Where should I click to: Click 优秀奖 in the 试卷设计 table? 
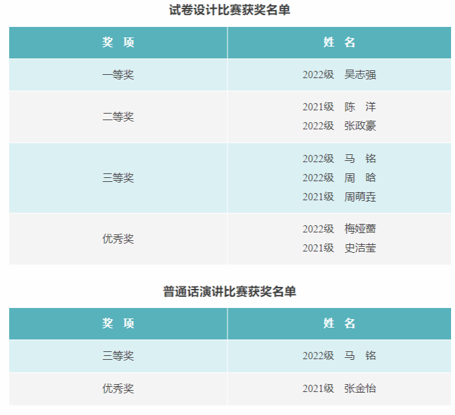[118, 239]
